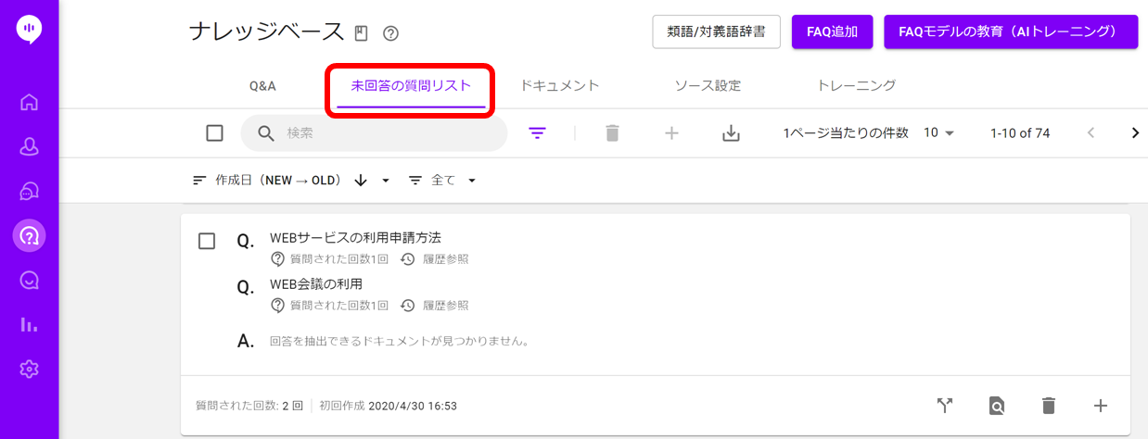This screenshot has width=1148, height=439.
Task: Switch to the Q&A tab
Action: coord(262,86)
